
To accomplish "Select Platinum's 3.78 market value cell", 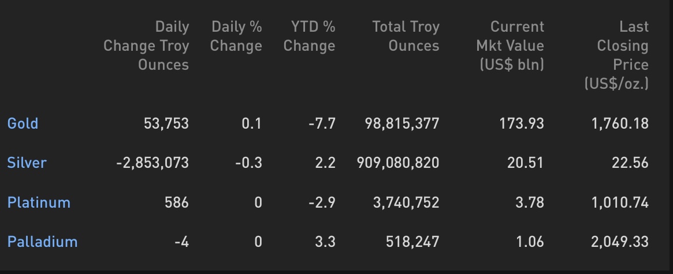I will pos(530,202).
